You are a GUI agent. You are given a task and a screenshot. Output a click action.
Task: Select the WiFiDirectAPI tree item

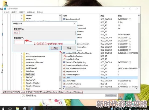pos(32,68)
